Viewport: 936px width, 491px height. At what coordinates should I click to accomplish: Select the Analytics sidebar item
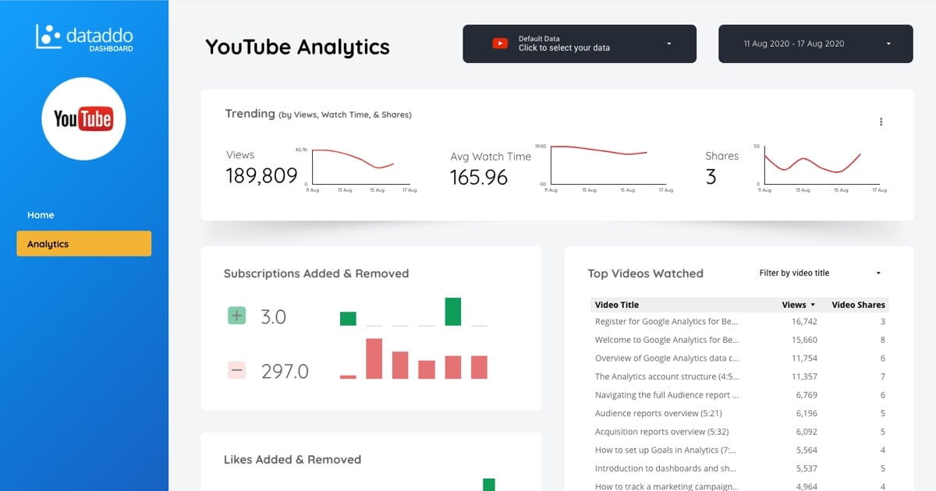[83, 244]
